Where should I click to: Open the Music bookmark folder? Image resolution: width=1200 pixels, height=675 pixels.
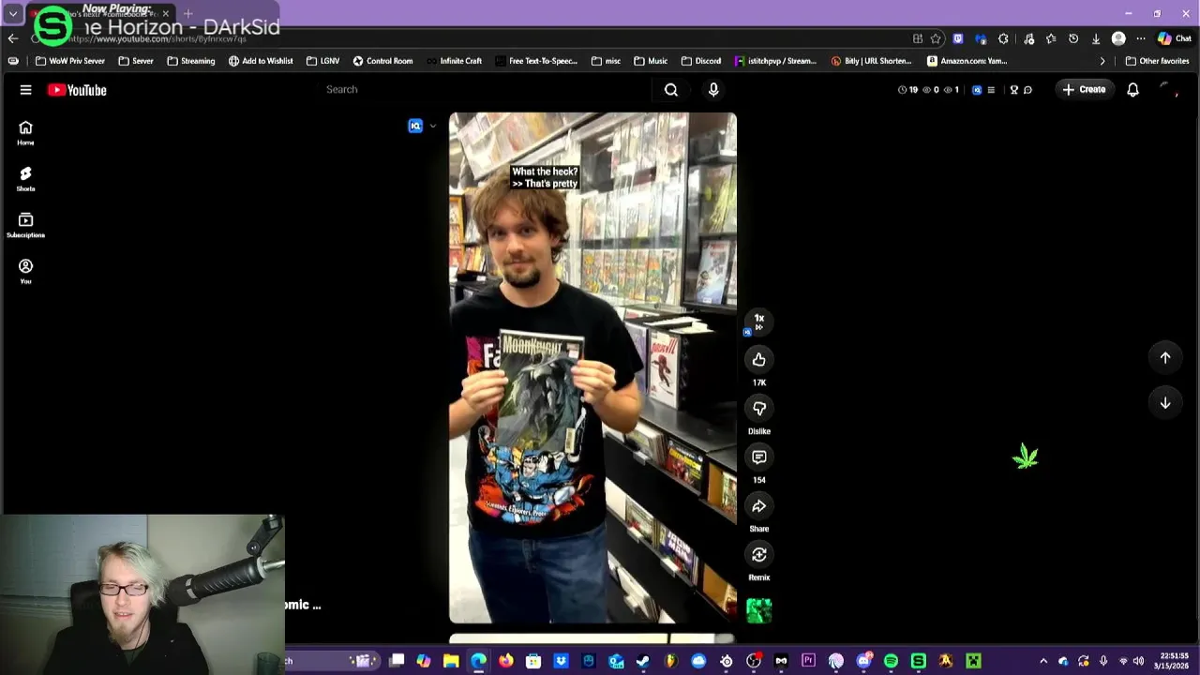pos(651,61)
